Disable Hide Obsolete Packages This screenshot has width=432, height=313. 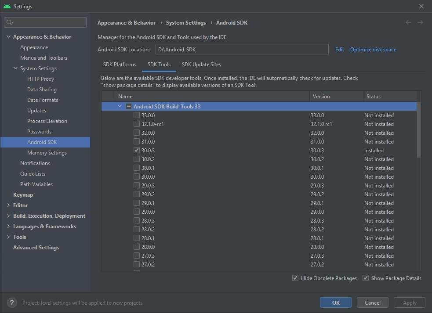[295, 278]
